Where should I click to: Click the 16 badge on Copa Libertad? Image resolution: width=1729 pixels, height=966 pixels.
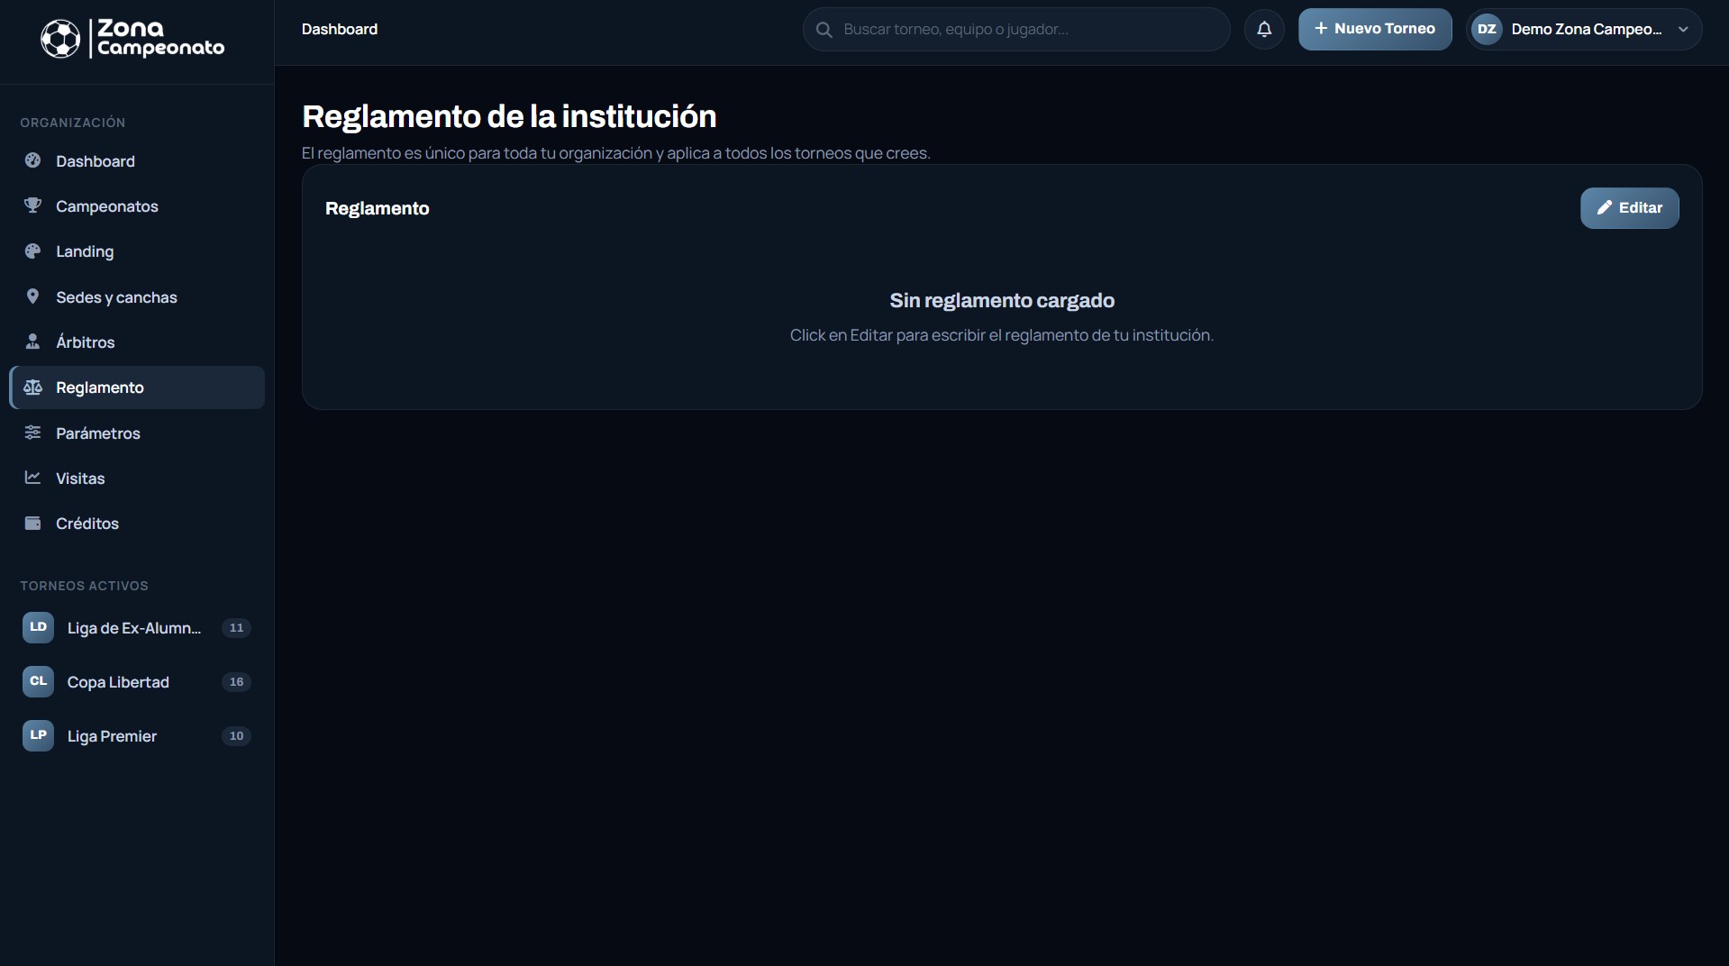tap(236, 681)
